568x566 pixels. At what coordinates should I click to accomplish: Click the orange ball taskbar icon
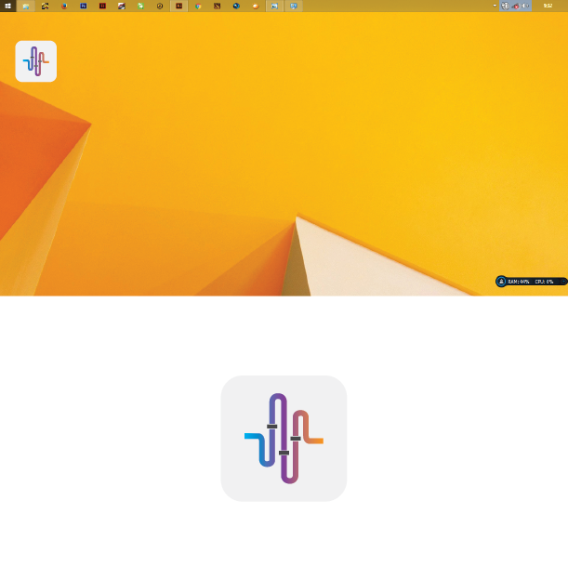pyautogui.click(x=255, y=6)
